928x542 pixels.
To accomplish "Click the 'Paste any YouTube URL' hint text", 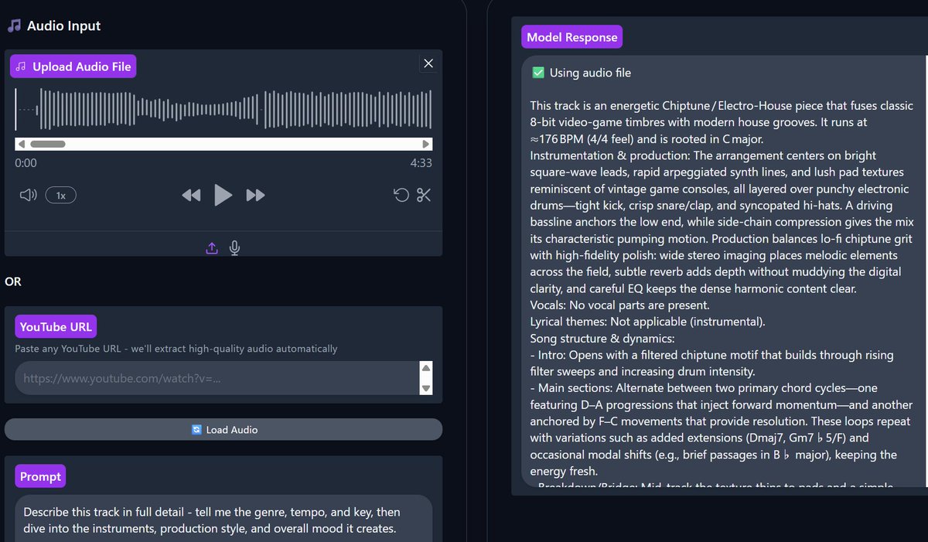I will (x=176, y=349).
